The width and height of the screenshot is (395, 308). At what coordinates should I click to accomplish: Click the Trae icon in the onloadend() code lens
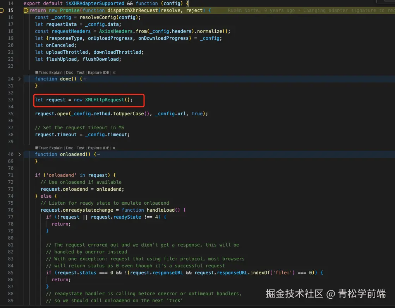pos(37,148)
